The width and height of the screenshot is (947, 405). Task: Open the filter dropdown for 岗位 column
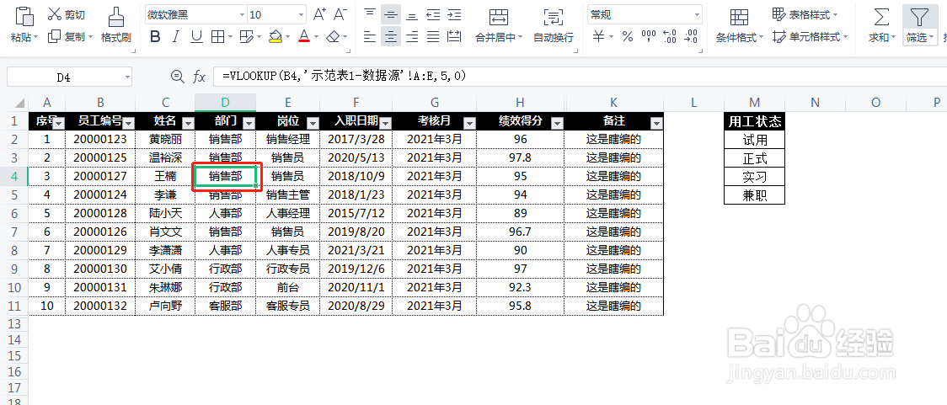coord(313,123)
